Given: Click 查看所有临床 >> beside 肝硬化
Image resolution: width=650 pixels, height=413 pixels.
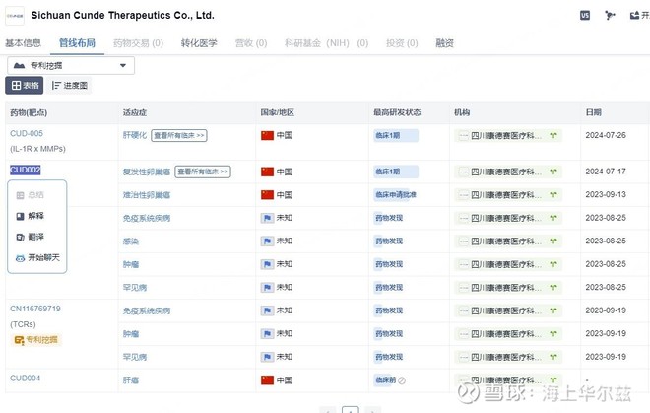Looking at the screenshot, I should pos(179,135).
